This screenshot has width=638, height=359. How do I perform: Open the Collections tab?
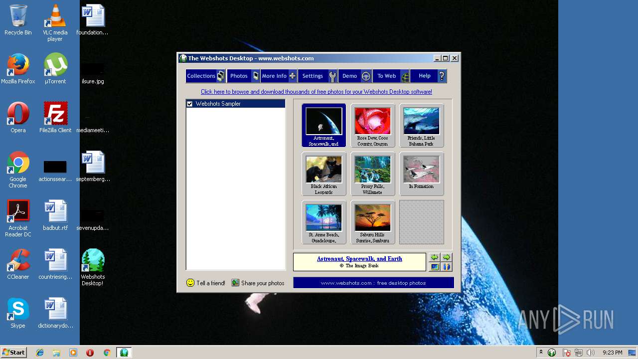click(x=206, y=76)
